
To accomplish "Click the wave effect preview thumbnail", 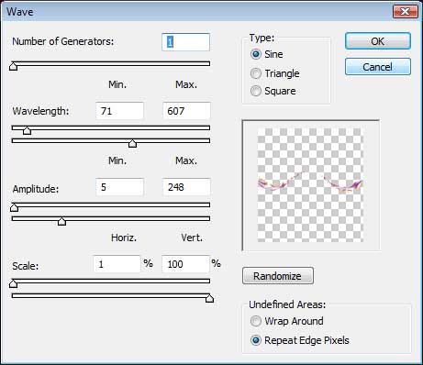I will 310,185.
